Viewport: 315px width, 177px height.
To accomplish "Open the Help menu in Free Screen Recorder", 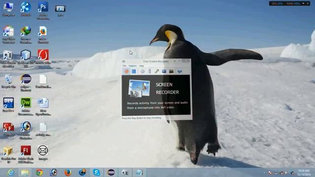I will tap(141, 66).
